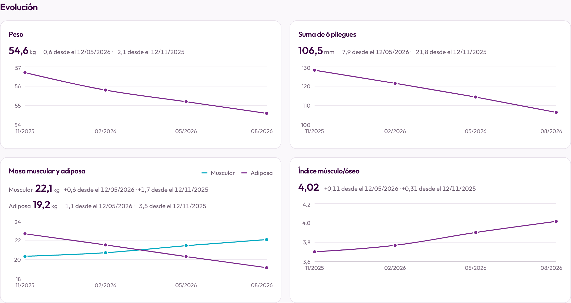Click the 130 y-axis label in pliegues chart
Screen dimensions: 571x303
[306, 68]
